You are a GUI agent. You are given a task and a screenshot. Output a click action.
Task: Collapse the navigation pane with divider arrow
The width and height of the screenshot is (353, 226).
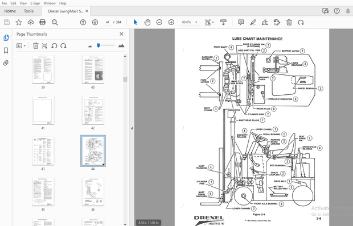(132, 128)
